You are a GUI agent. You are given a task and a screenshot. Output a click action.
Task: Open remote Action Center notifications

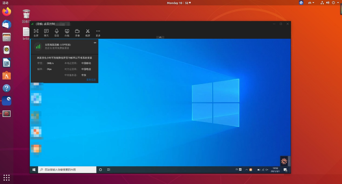click(285, 170)
